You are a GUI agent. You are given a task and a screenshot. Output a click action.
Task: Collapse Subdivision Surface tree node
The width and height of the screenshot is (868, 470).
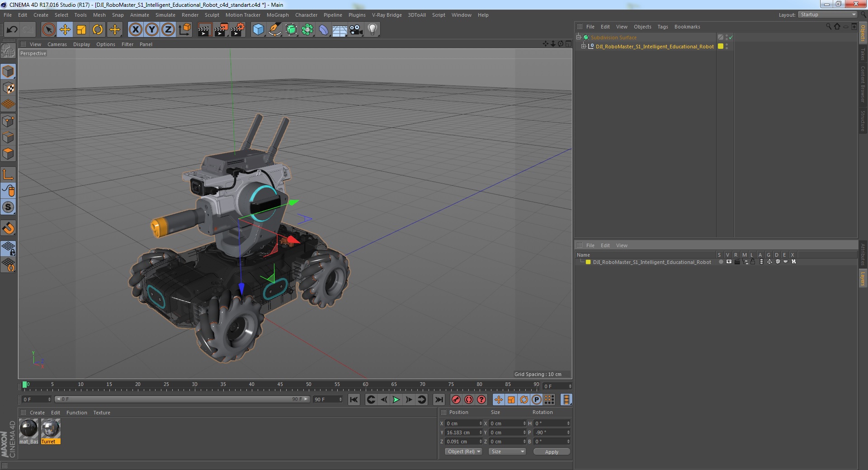coord(579,37)
